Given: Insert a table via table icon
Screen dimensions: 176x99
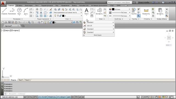Looking at the screenshot, I should 92,16.
